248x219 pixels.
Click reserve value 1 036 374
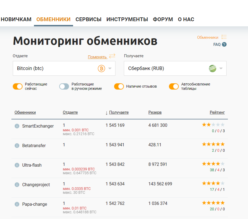click(x=158, y=203)
